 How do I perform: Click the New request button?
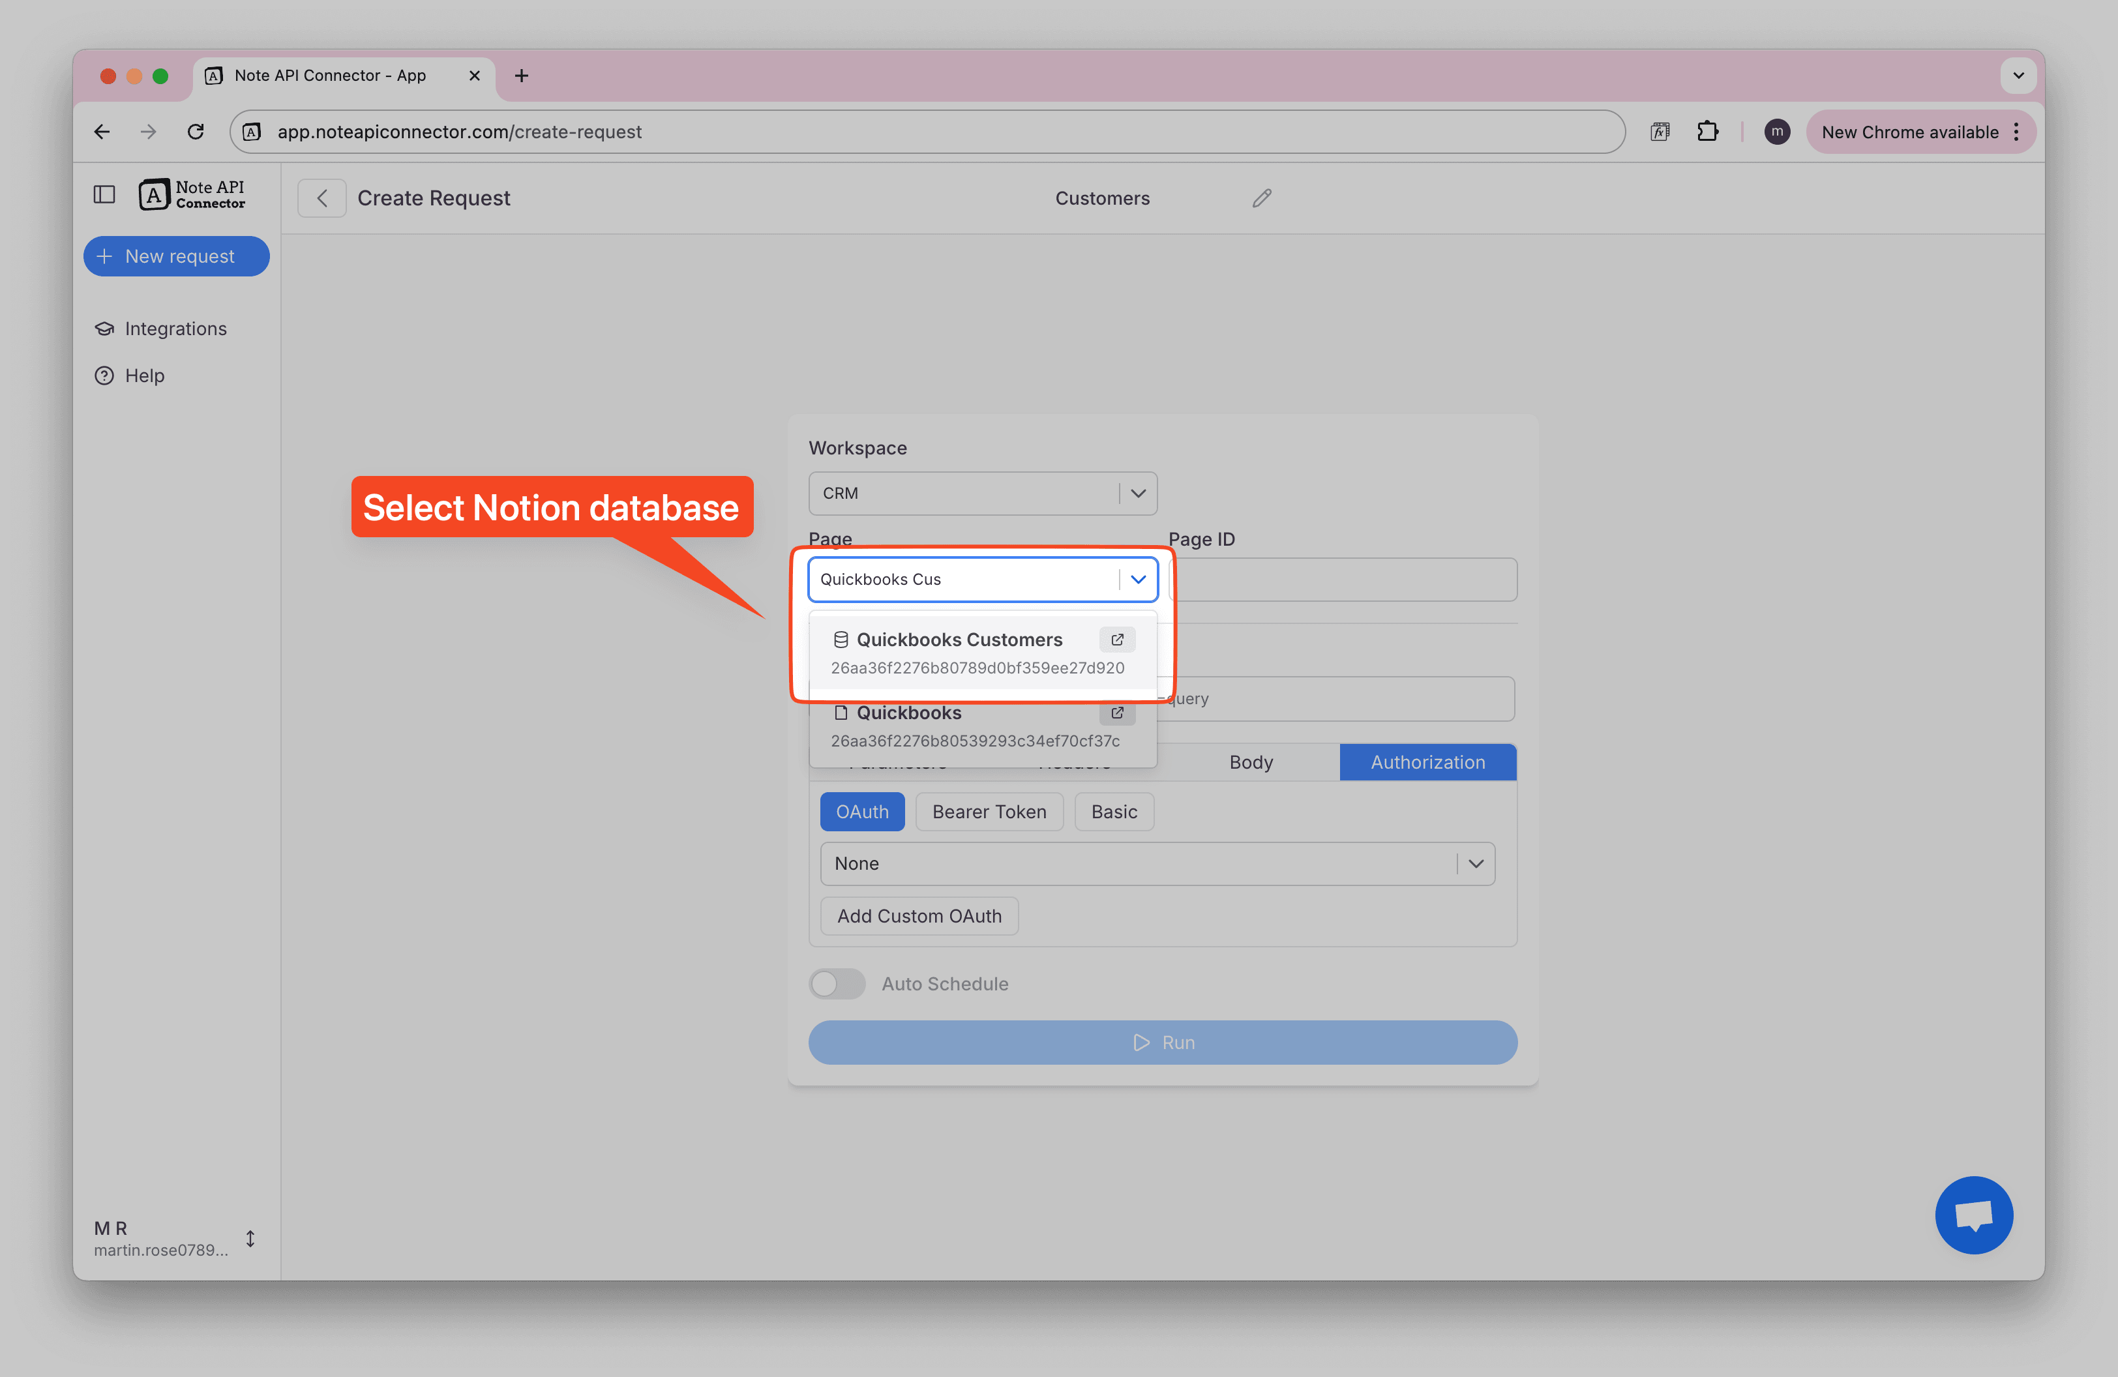coord(176,256)
